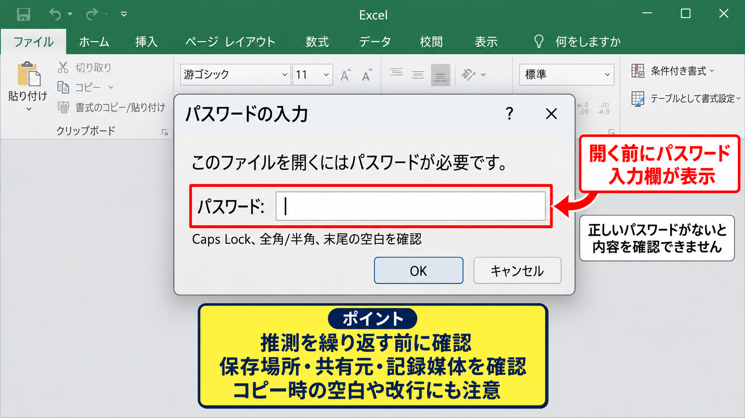The height and width of the screenshot is (418, 745).
Task: Close the パスワードの入力 dialog
Action: [551, 114]
